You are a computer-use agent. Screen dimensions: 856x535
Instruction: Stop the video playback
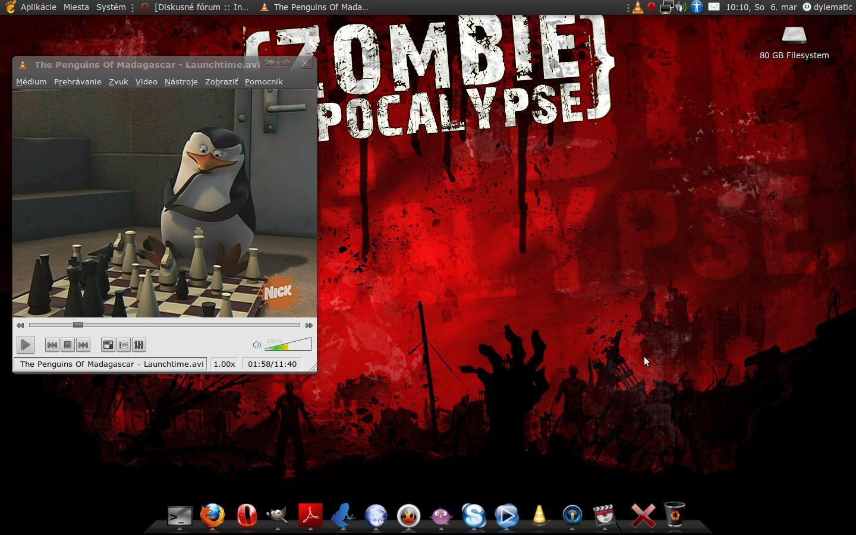click(68, 345)
